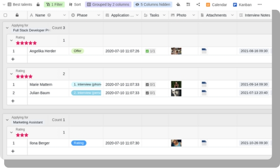Open the share icon in toolbar
The image size is (280, 168).
tap(198, 5)
